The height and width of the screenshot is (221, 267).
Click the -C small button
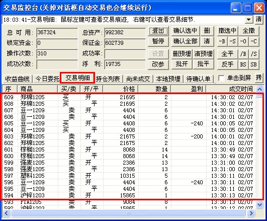(x=254, y=41)
